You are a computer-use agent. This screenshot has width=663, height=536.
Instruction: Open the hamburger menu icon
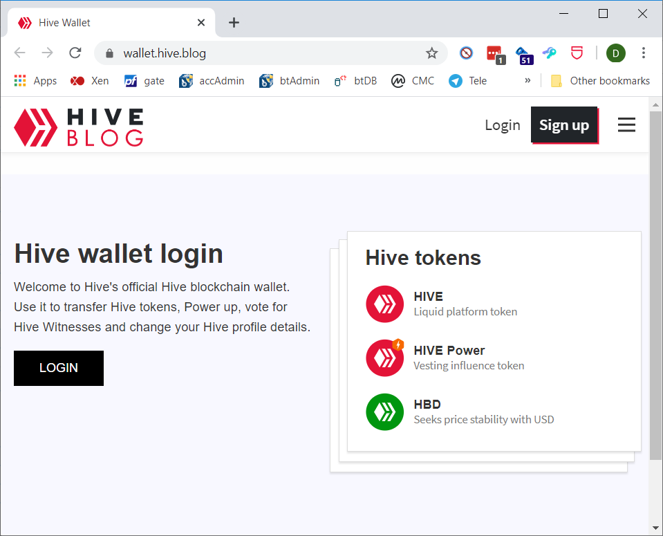click(x=626, y=124)
